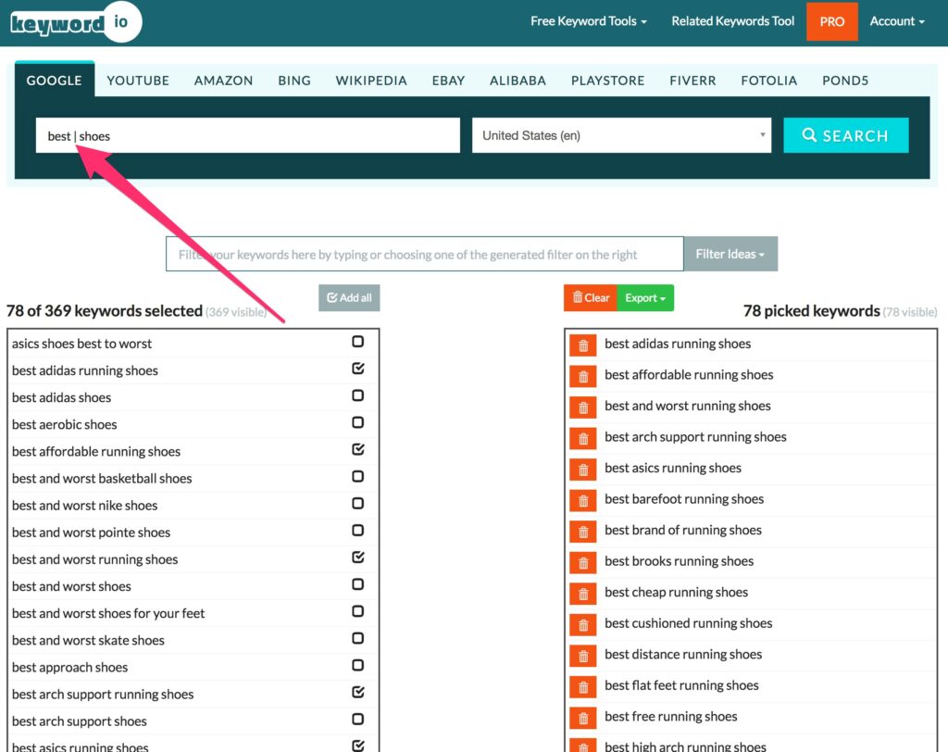
Task: Trash 'best distance running shoes' from picked list
Action: 583,656
